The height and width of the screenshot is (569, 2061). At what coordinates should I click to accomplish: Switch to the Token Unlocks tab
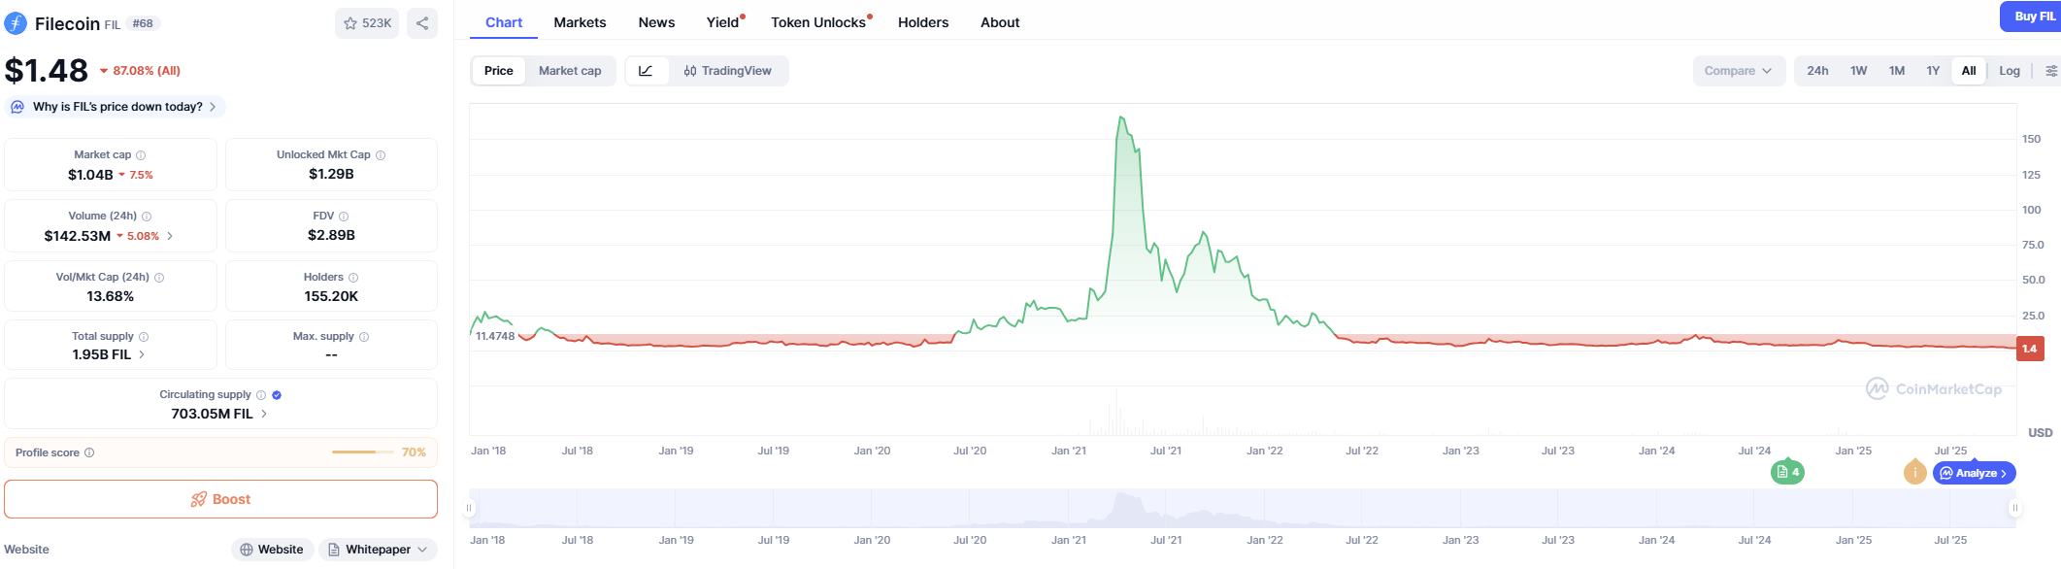(x=818, y=22)
